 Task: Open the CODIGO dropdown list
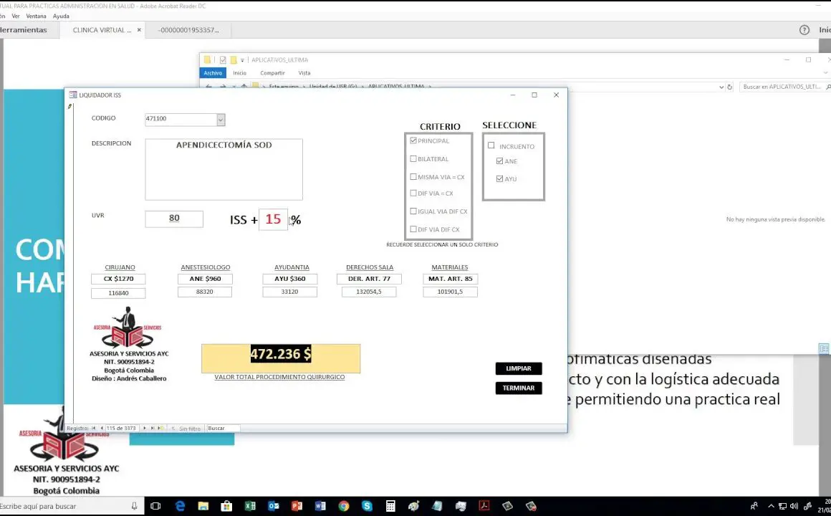(x=221, y=119)
